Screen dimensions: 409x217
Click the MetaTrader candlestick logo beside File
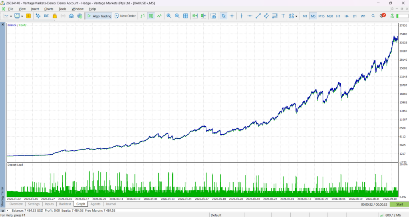point(3,9)
